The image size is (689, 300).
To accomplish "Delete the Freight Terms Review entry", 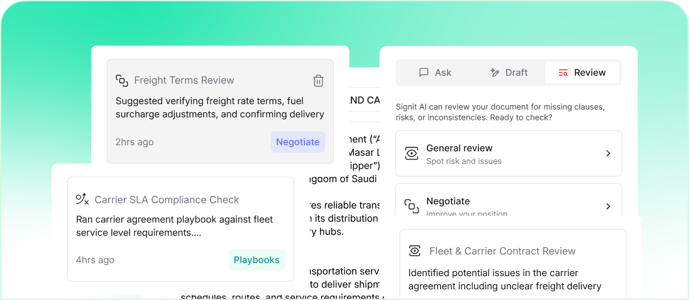I will (x=319, y=80).
